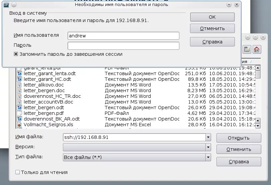Click OK in the login dialog
This screenshot has width=271, height=185.
tap(212, 17)
